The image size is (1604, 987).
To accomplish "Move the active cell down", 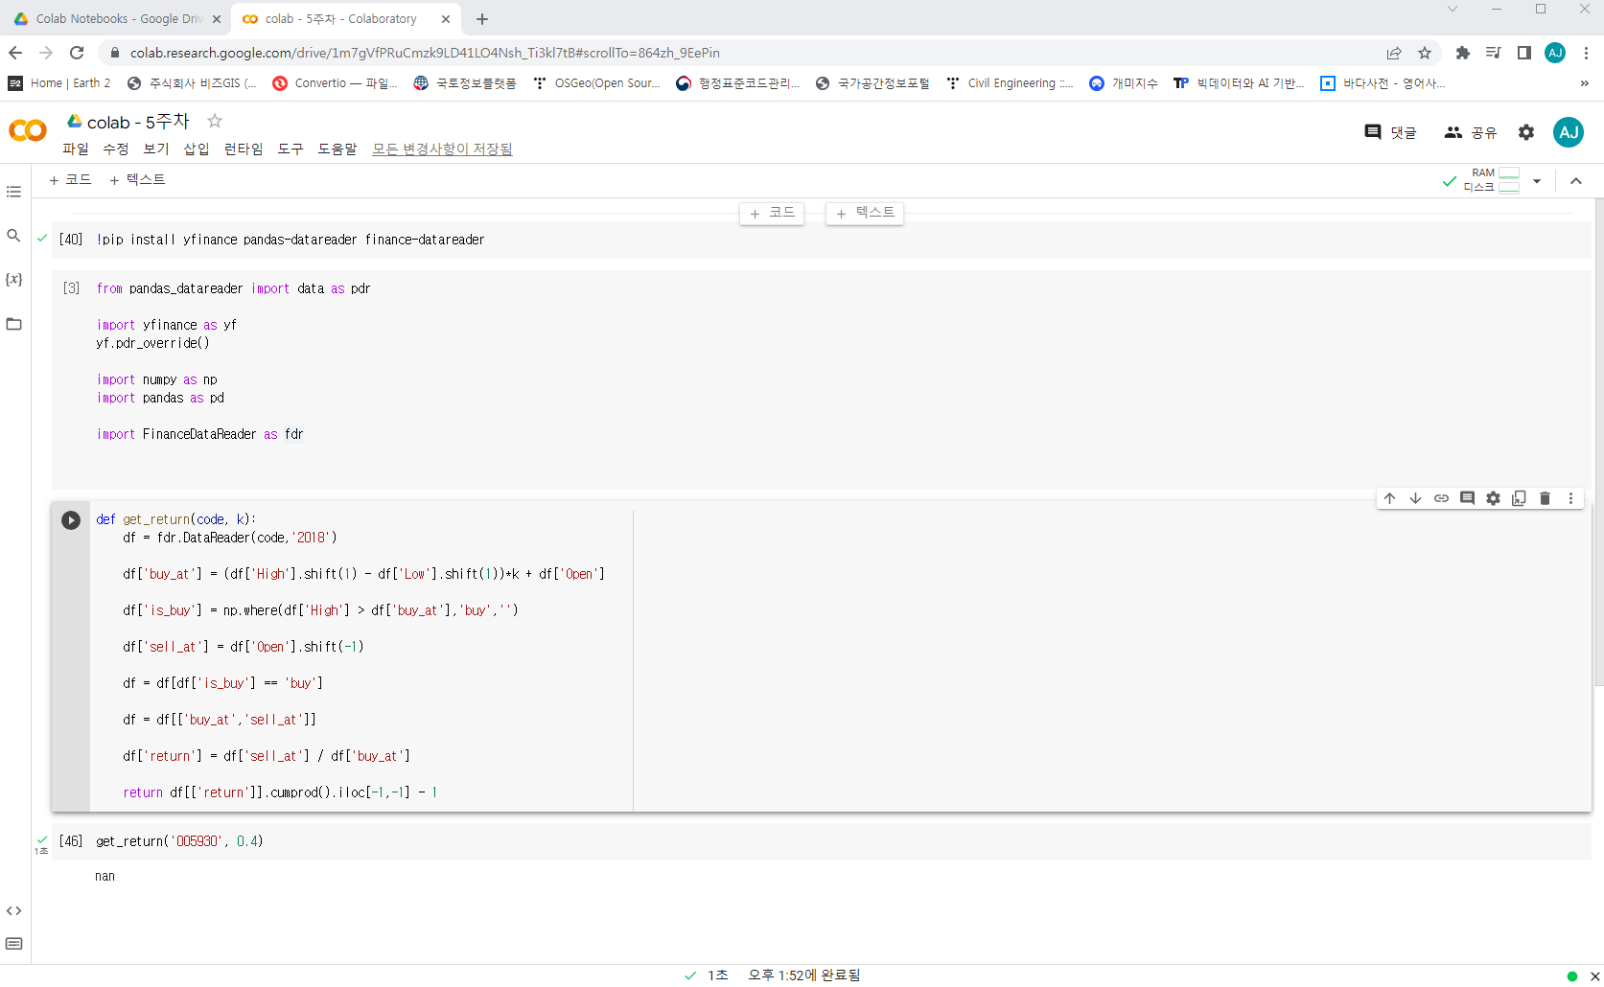I will click(x=1415, y=498).
